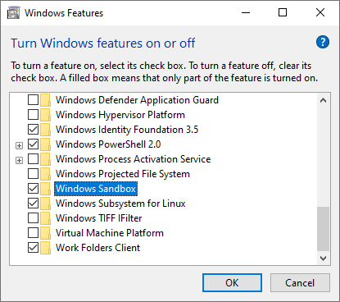Screen dimensions: 340x302
Task: Select Windows Identity Foundation 3.5 label
Action: click(x=127, y=130)
